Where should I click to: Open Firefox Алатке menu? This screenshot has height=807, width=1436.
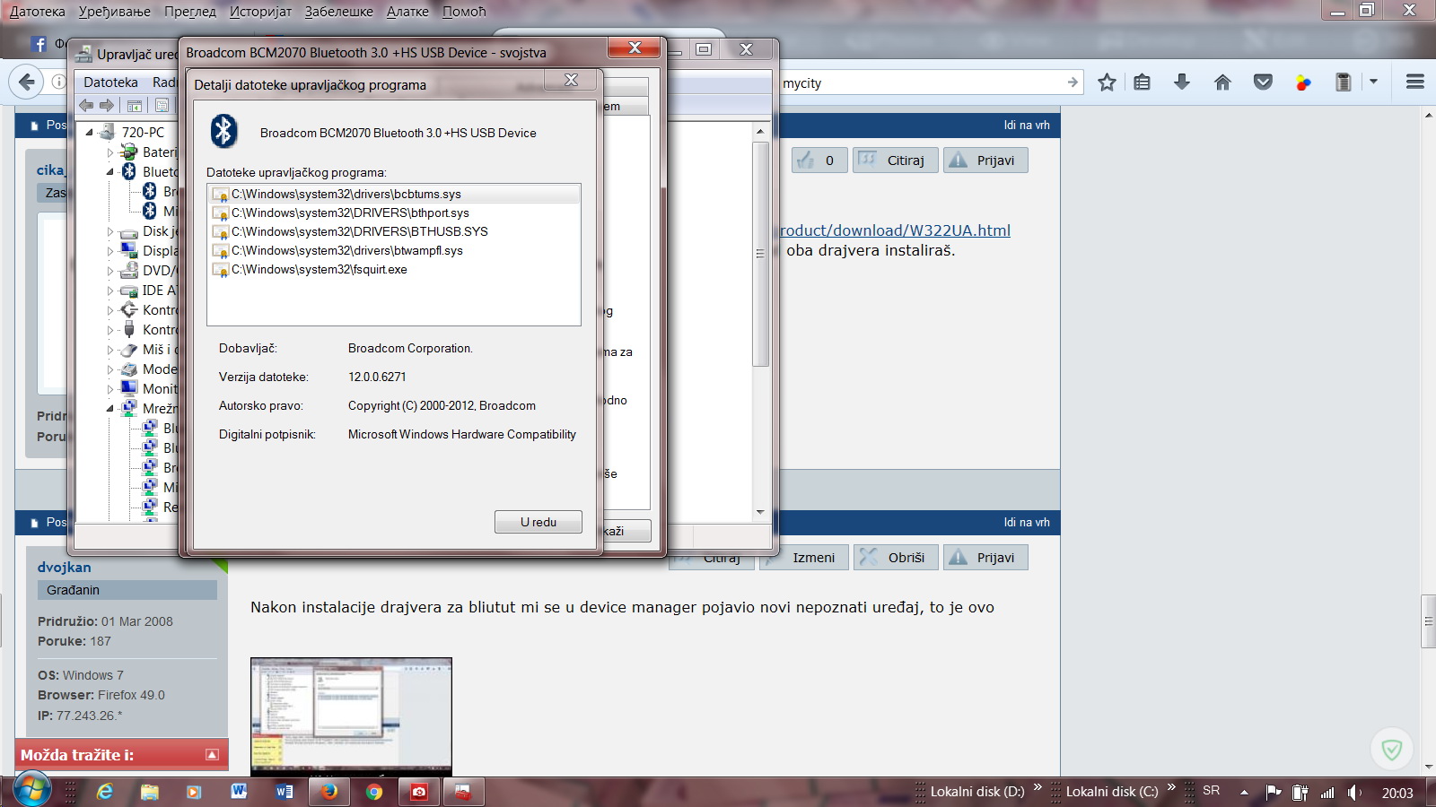tap(407, 12)
